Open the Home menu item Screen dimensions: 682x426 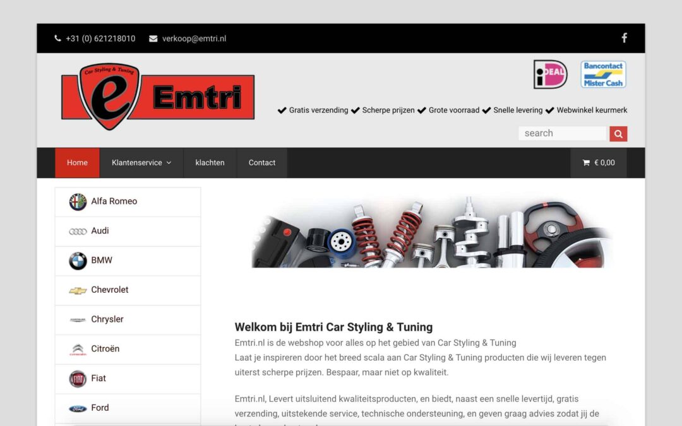coord(77,163)
